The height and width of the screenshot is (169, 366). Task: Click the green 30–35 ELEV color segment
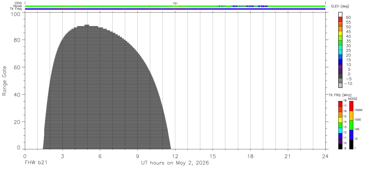tap(340, 43)
